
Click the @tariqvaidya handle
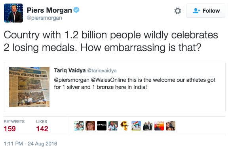tap(102, 71)
